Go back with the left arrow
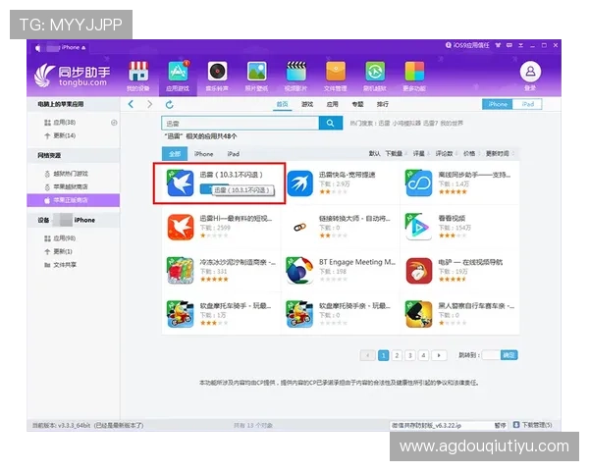 (x=131, y=104)
